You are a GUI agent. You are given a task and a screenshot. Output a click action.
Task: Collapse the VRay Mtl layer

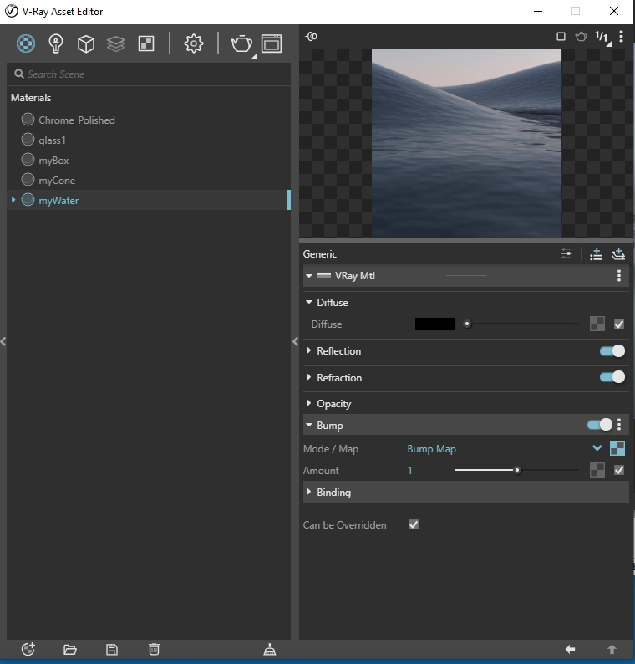[x=309, y=276]
